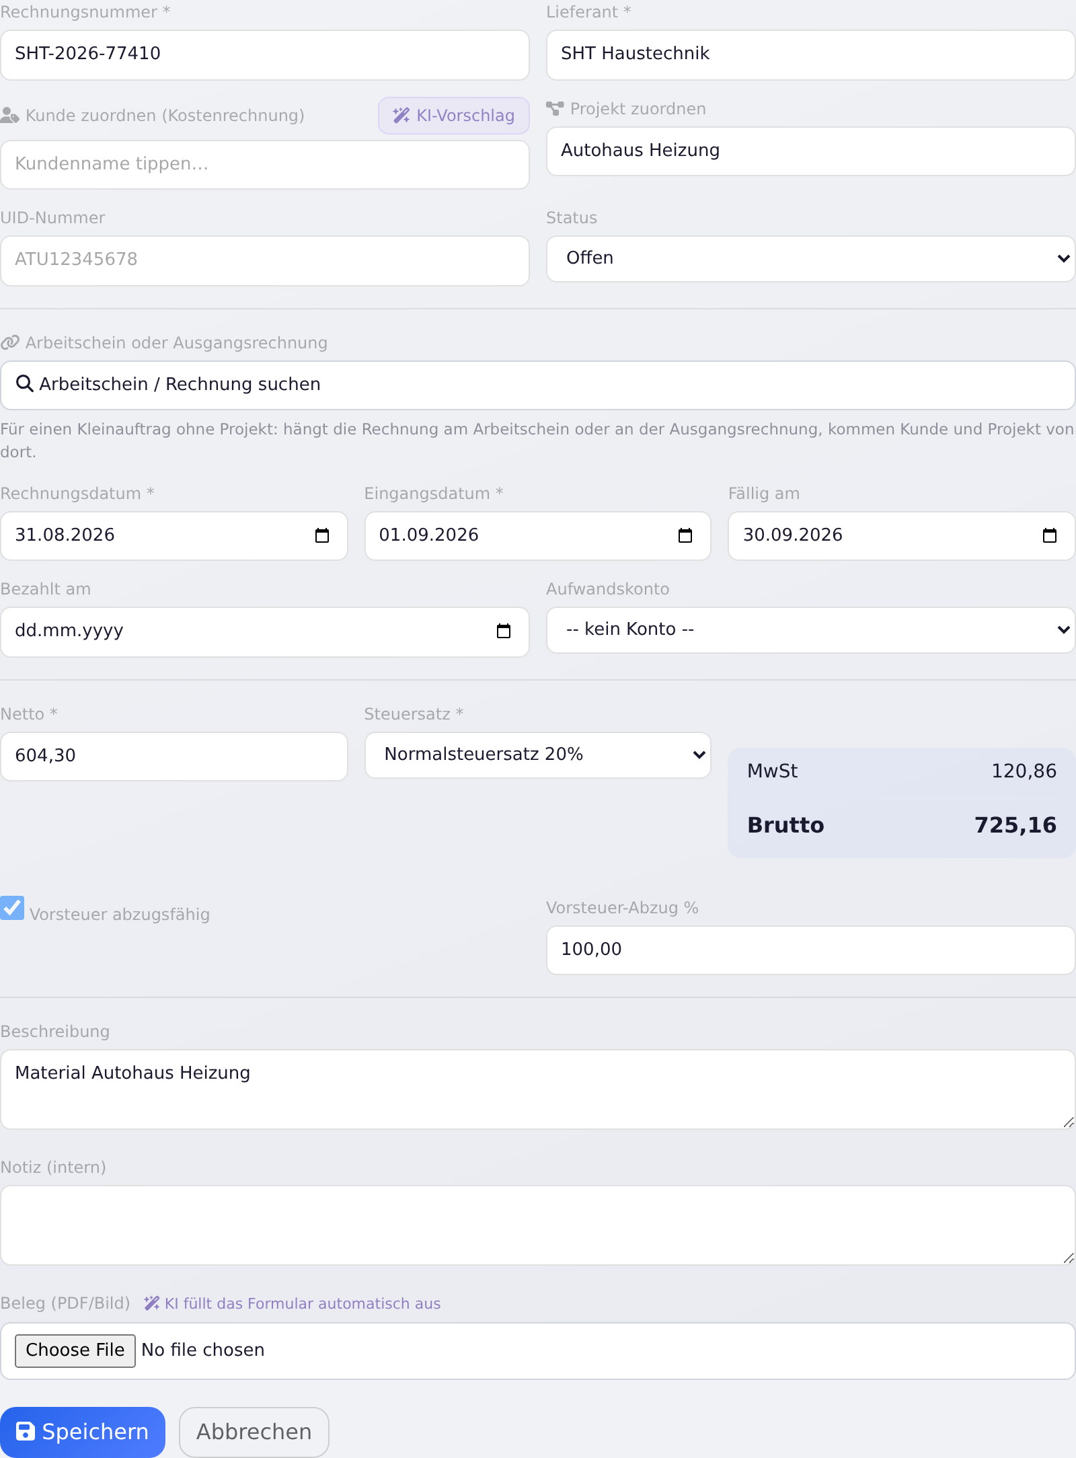Click the Bezahlt am dd.mm.yyyy field
Screen dimensions: 1076x1458
coord(265,632)
